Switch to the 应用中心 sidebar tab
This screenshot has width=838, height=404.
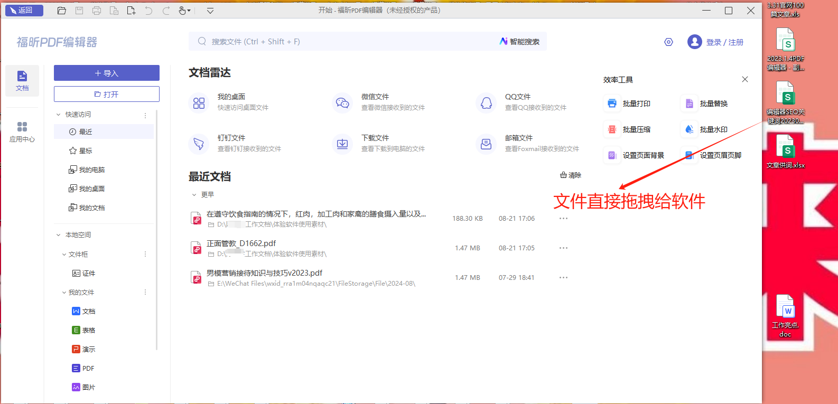pos(22,131)
